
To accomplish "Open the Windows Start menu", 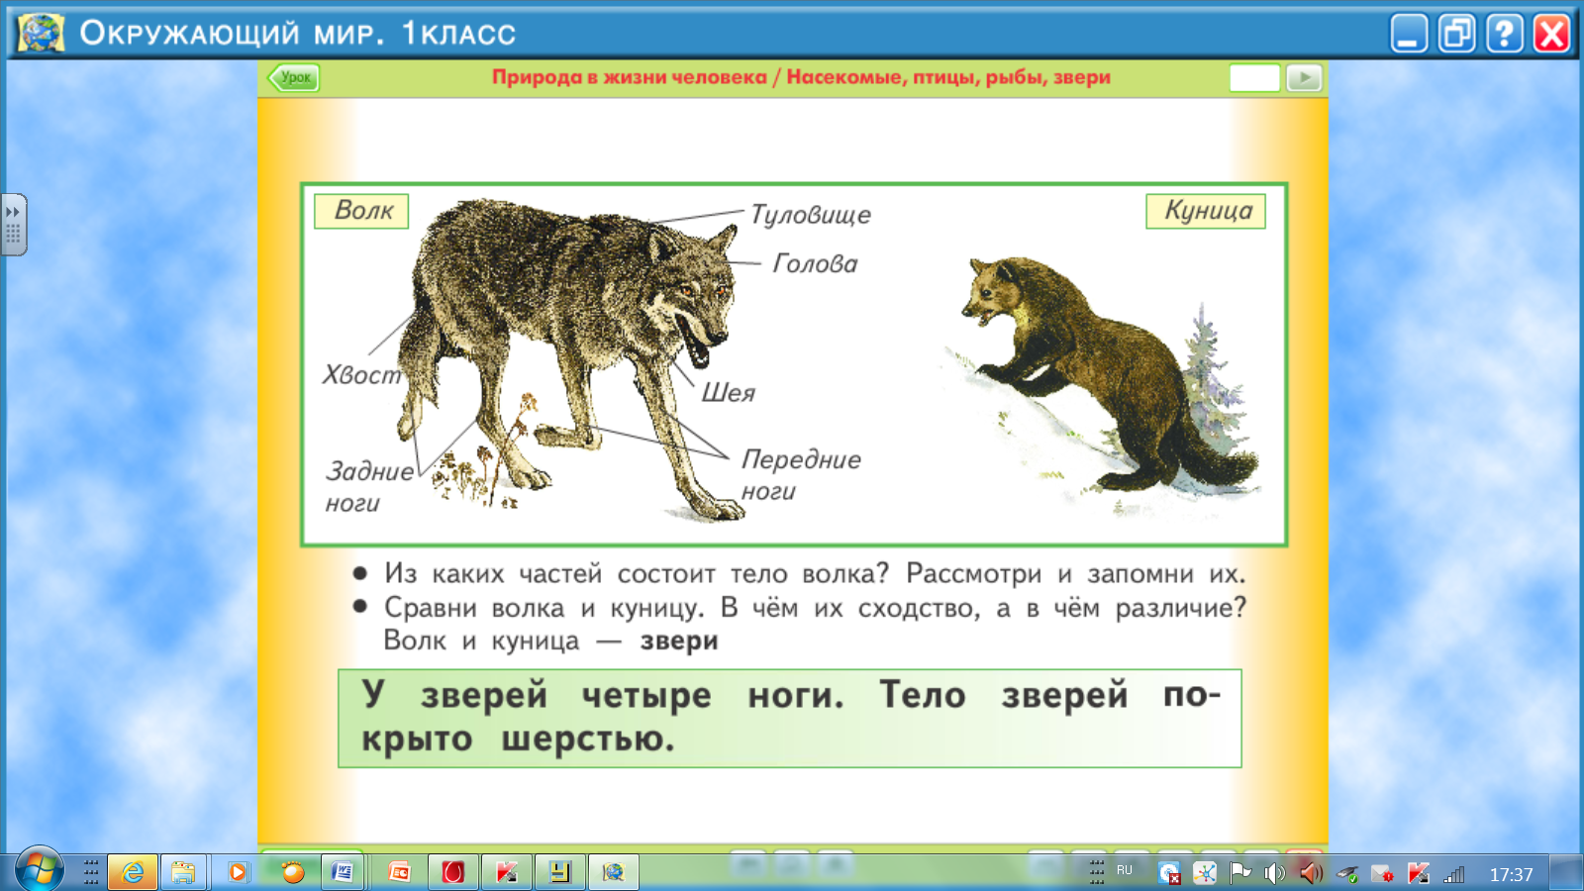I will (x=39, y=871).
